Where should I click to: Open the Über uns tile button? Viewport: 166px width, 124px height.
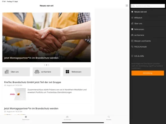[16, 72]
